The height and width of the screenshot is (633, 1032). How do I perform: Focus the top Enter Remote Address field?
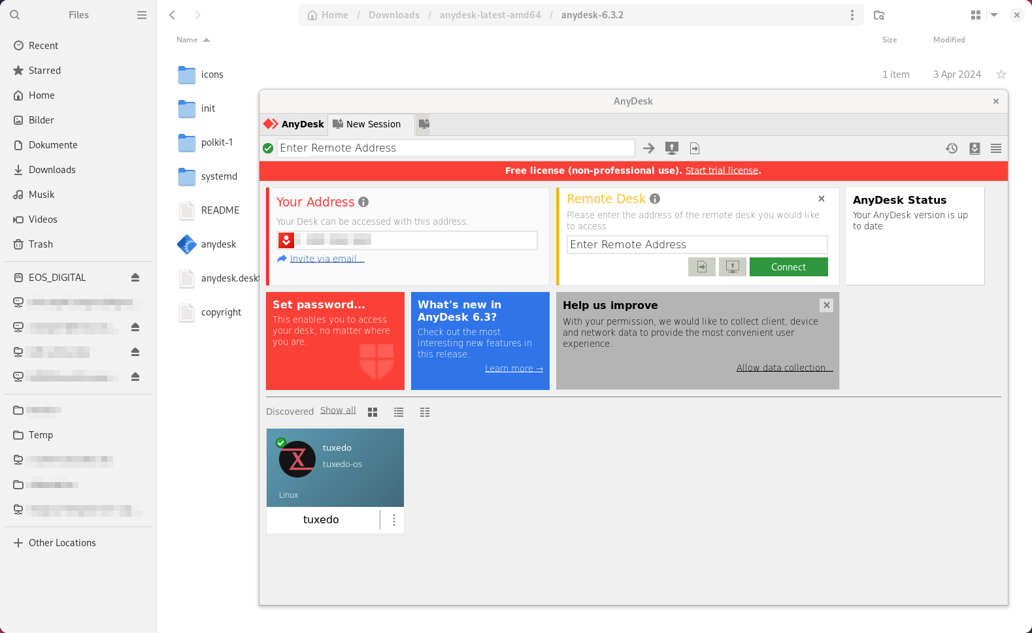456,148
